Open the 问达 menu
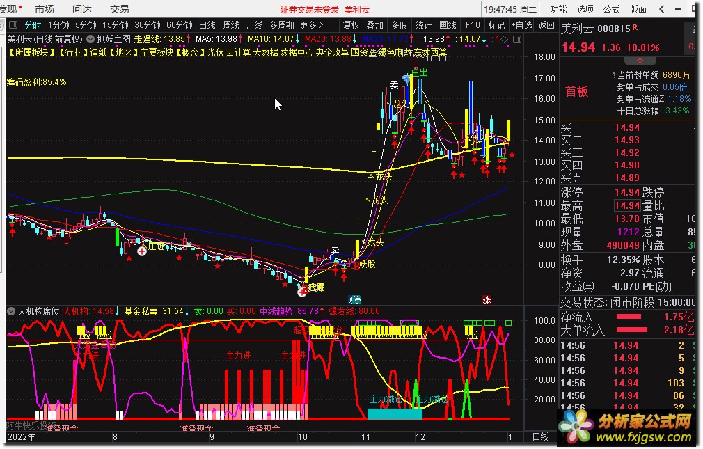The image size is (703, 449). [81, 9]
